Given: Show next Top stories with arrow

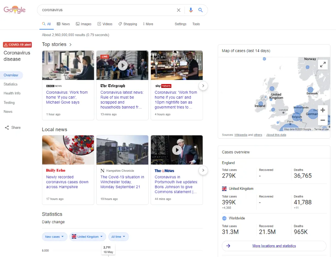Looking at the screenshot, I should point(203,86).
